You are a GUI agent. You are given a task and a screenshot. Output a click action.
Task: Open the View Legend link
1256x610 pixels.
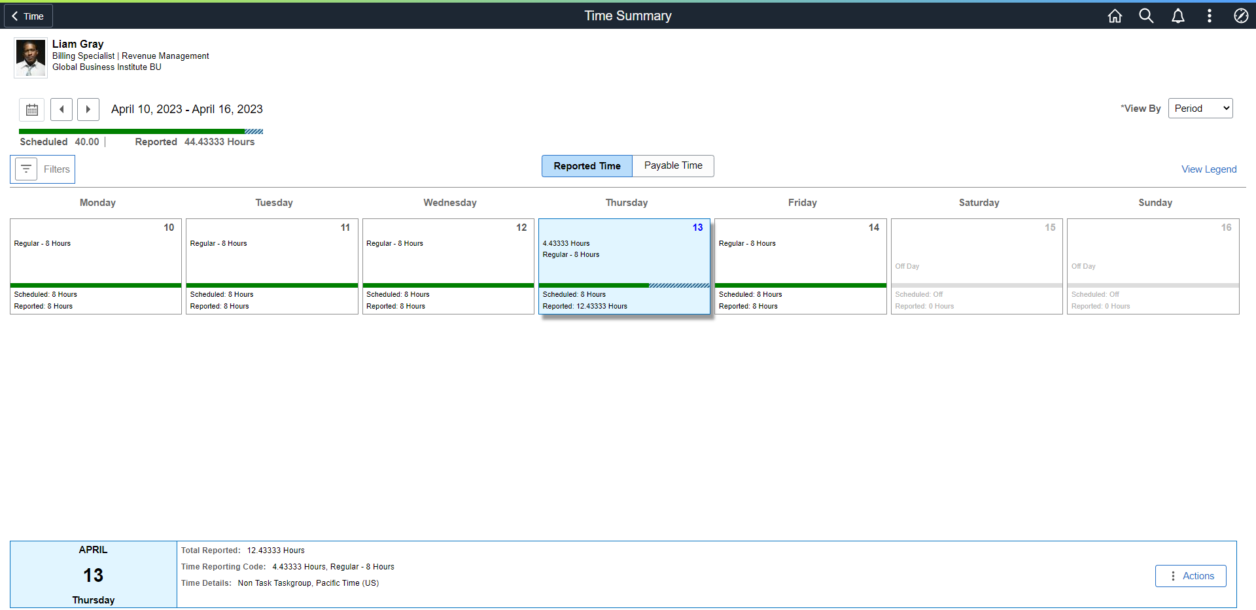tap(1209, 169)
